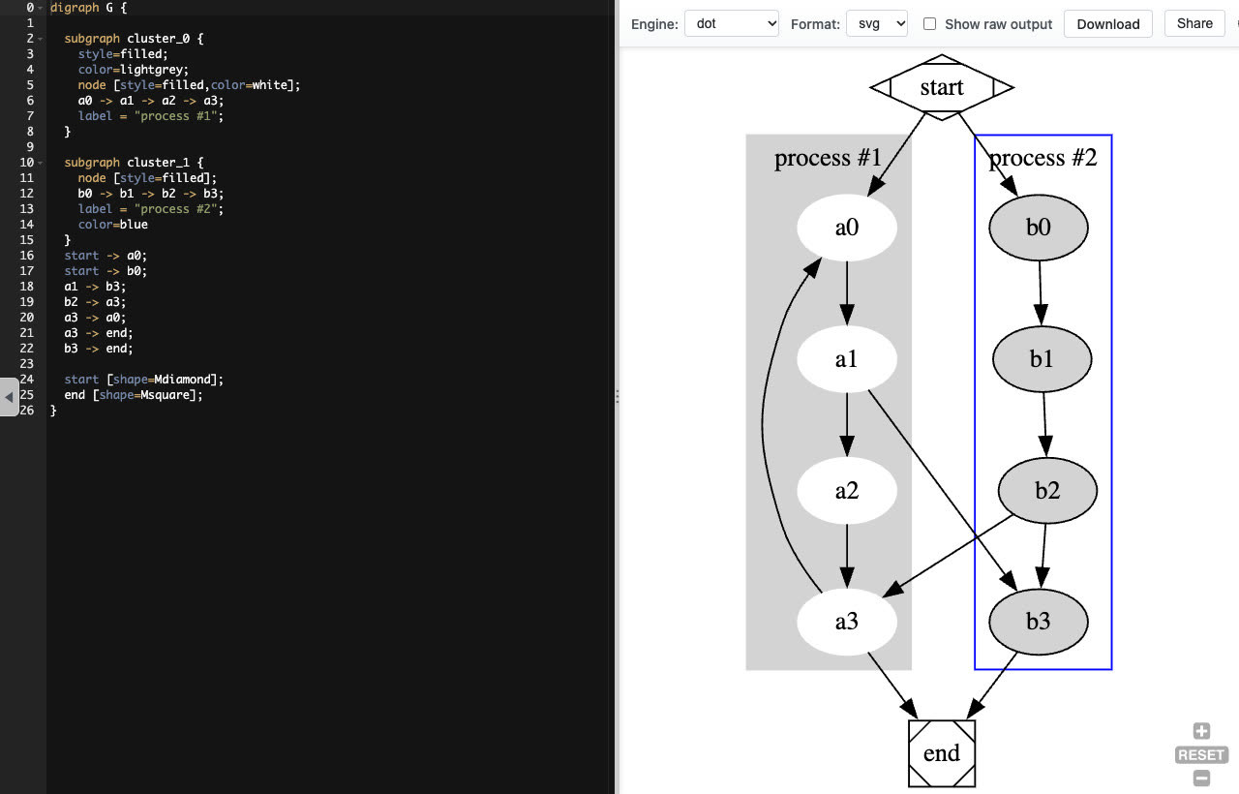This screenshot has height=794, width=1239.
Task: Click code line "start -> a0;"
Action: point(106,256)
